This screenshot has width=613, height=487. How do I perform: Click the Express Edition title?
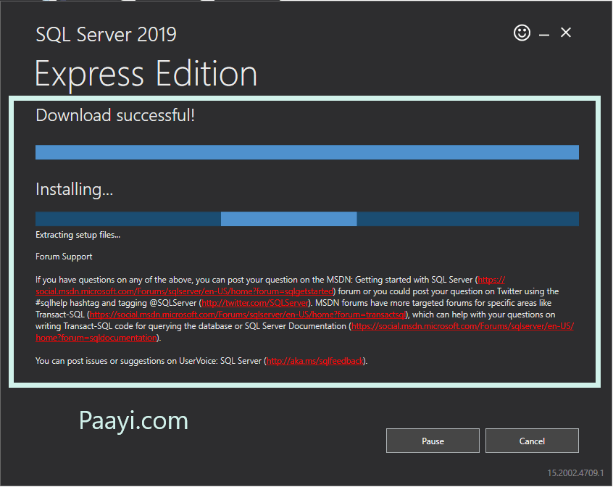tap(145, 73)
